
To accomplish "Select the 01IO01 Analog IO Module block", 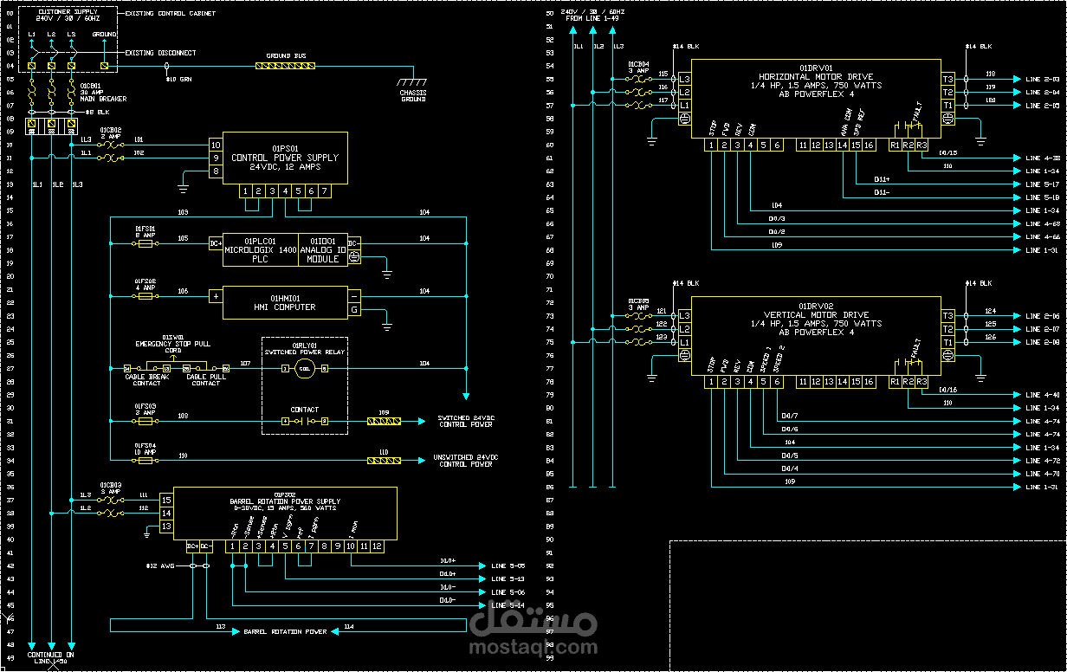I will coord(323,249).
